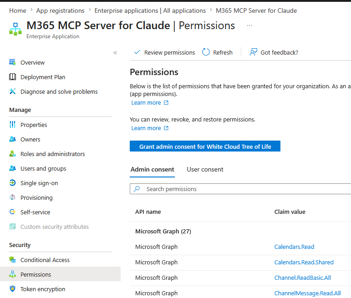351x298 pixels.
Task: Open the Calendars.Read claim value
Action: pyautogui.click(x=294, y=247)
